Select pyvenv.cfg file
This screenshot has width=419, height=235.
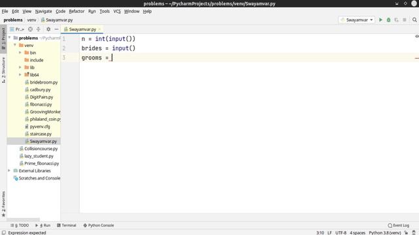(37, 127)
